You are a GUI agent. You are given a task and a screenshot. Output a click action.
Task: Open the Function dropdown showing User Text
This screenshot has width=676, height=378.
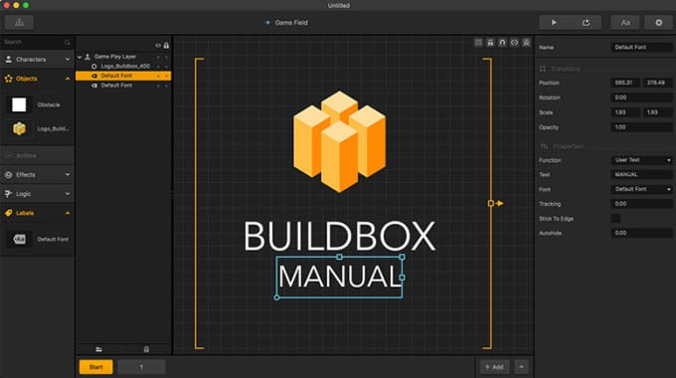641,160
